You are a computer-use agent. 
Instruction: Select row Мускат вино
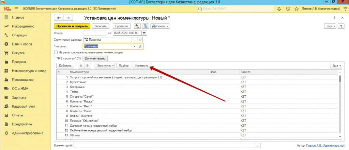tap(197, 82)
